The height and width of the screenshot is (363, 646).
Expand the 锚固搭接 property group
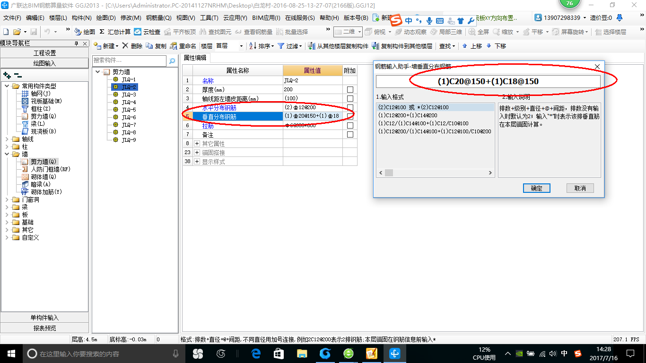[197, 153]
